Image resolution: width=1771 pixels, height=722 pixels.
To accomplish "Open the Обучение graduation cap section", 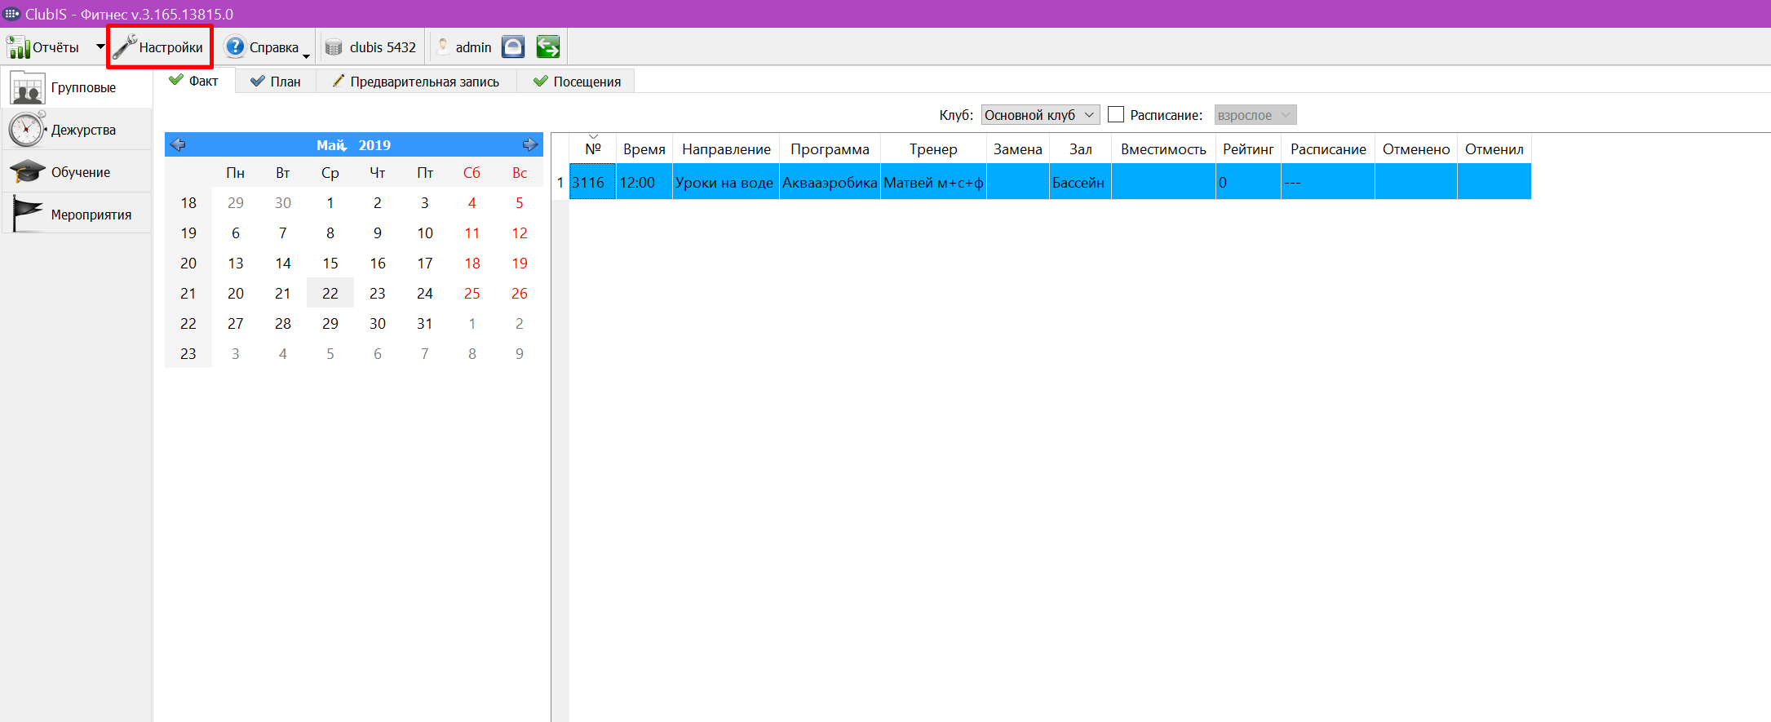I will [x=77, y=172].
